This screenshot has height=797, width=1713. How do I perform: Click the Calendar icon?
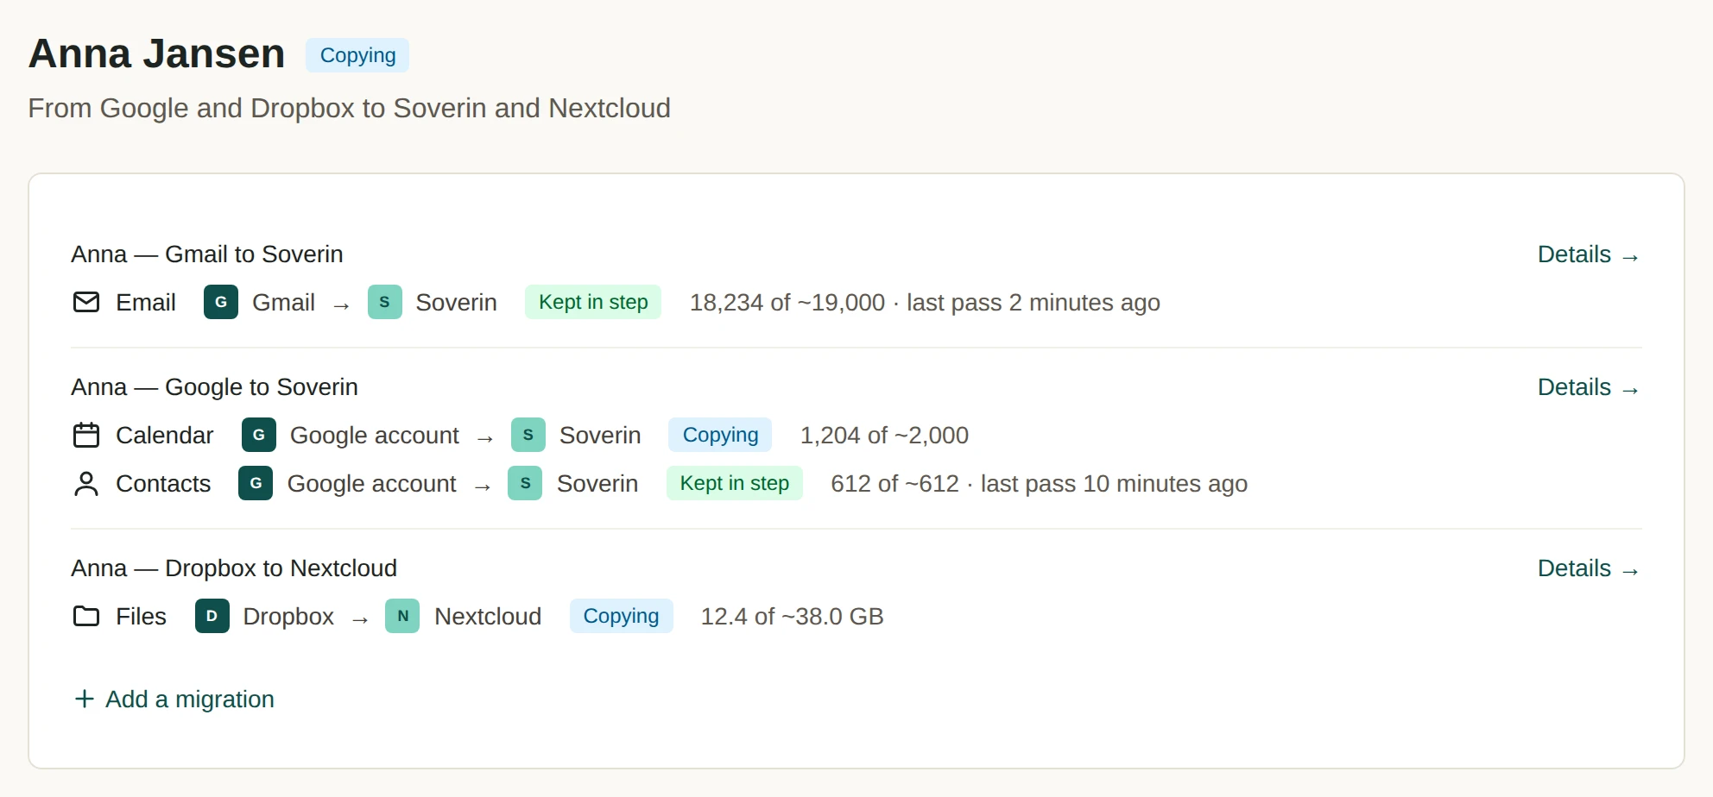pyautogui.click(x=86, y=435)
